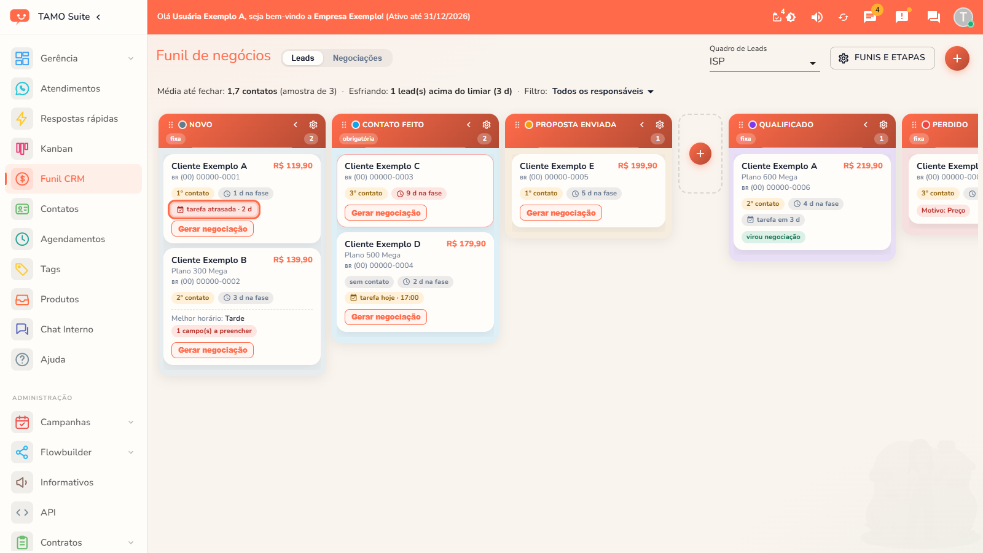Screen dimensions: 983x553
Task: Grab the NOVO column drag handle
Action: (x=171, y=125)
